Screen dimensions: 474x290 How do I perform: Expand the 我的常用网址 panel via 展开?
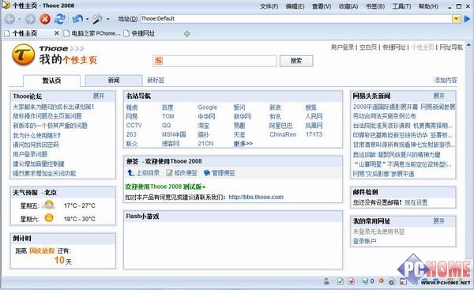tap(438, 221)
